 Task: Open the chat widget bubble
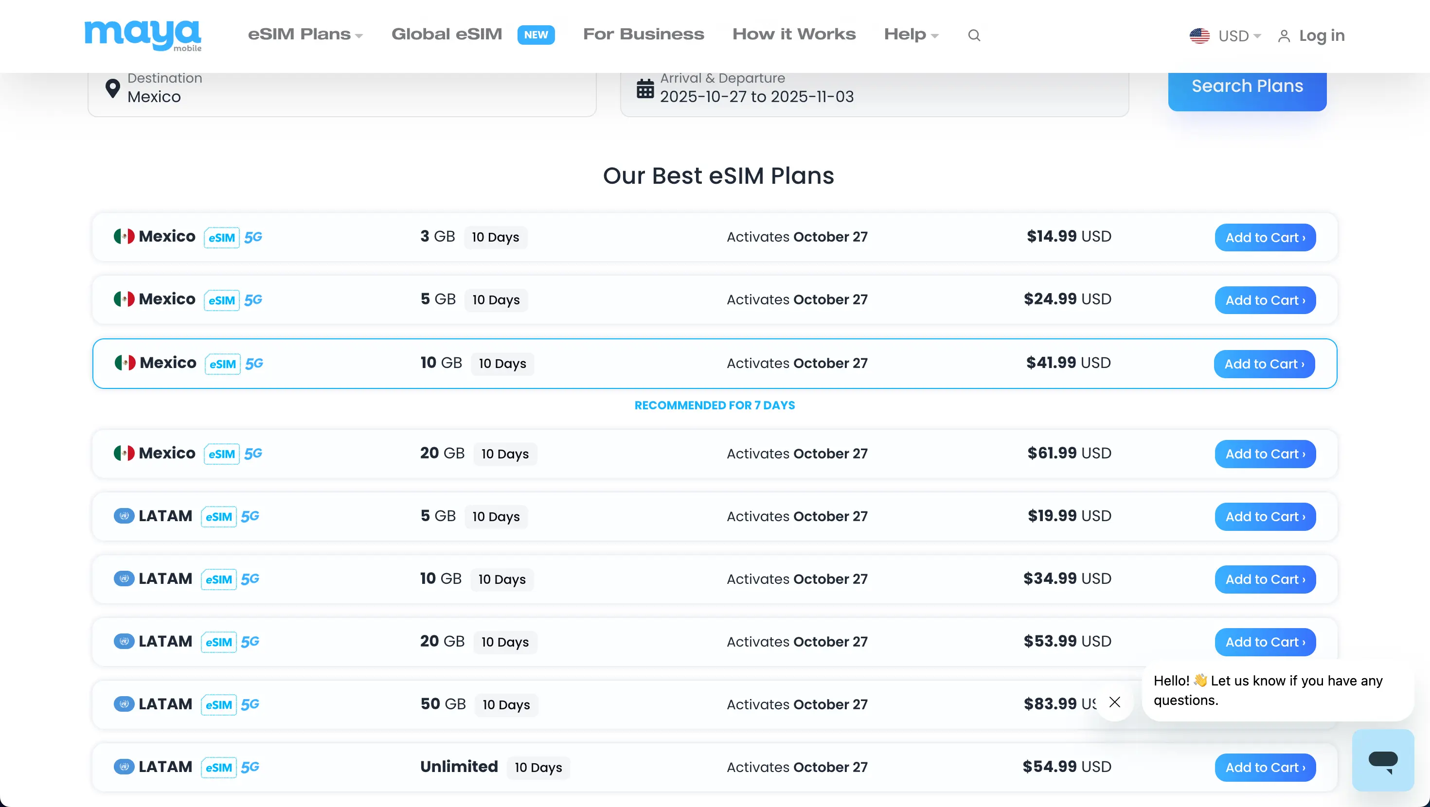click(1382, 760)
